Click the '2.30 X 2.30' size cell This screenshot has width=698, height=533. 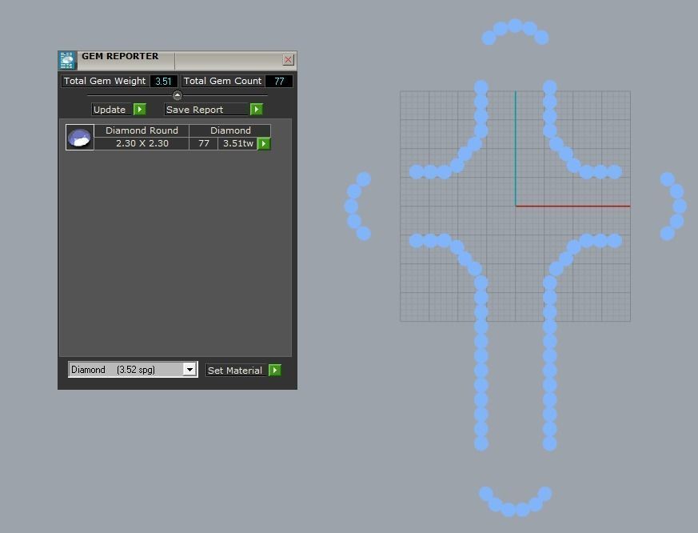142,143
